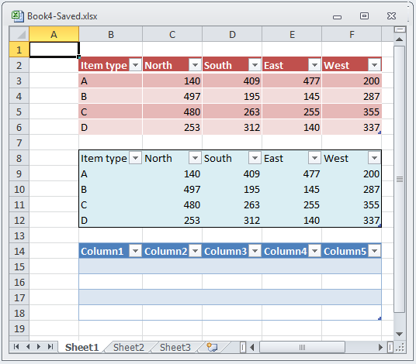Switch to the Sheet2 tab
The image size is (416, 364).
tap(129, 347)
